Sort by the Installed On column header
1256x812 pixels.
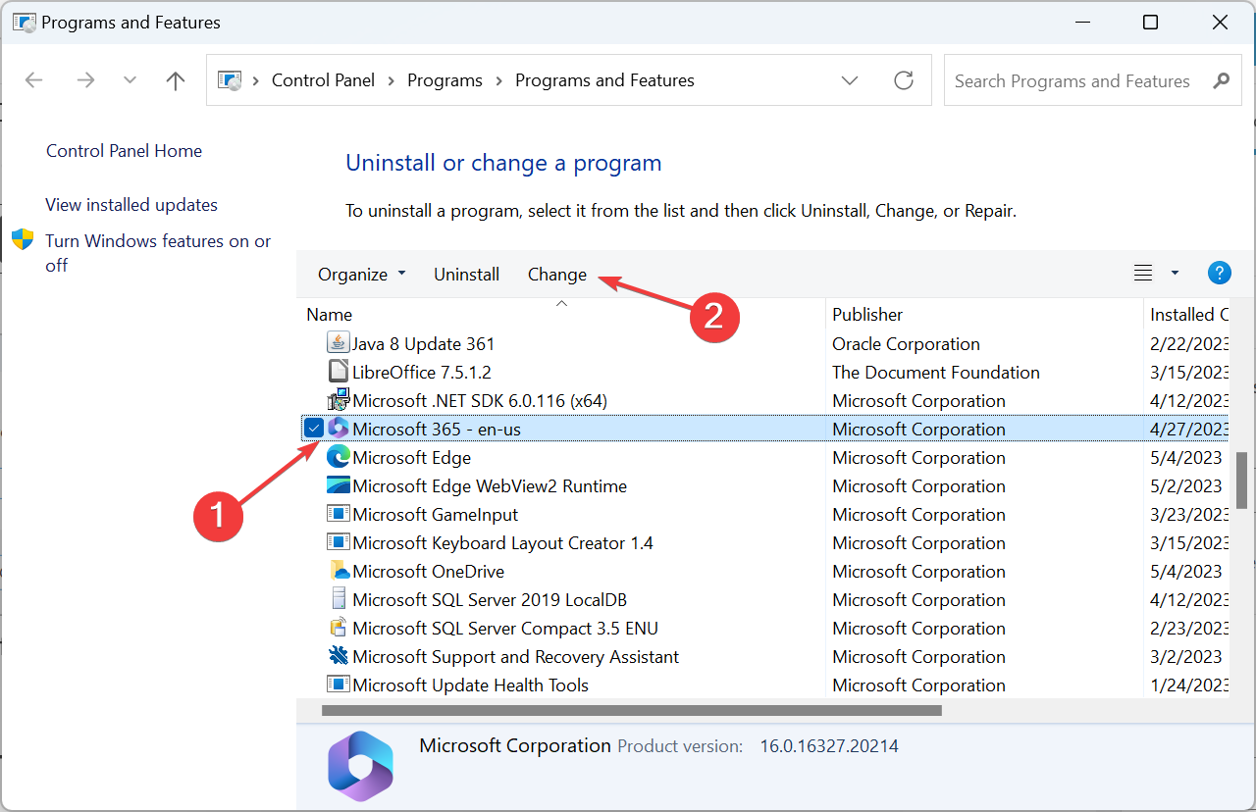[1188, 315]
